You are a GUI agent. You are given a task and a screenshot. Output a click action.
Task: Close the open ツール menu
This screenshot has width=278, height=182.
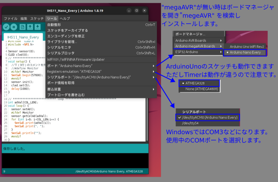(x=52, y=19)
